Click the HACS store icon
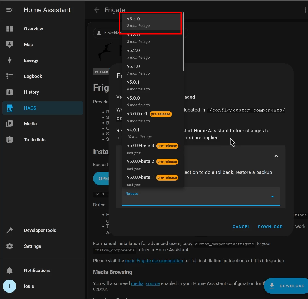The width and height of the screenshot is (308, 299). pos(9,108)
